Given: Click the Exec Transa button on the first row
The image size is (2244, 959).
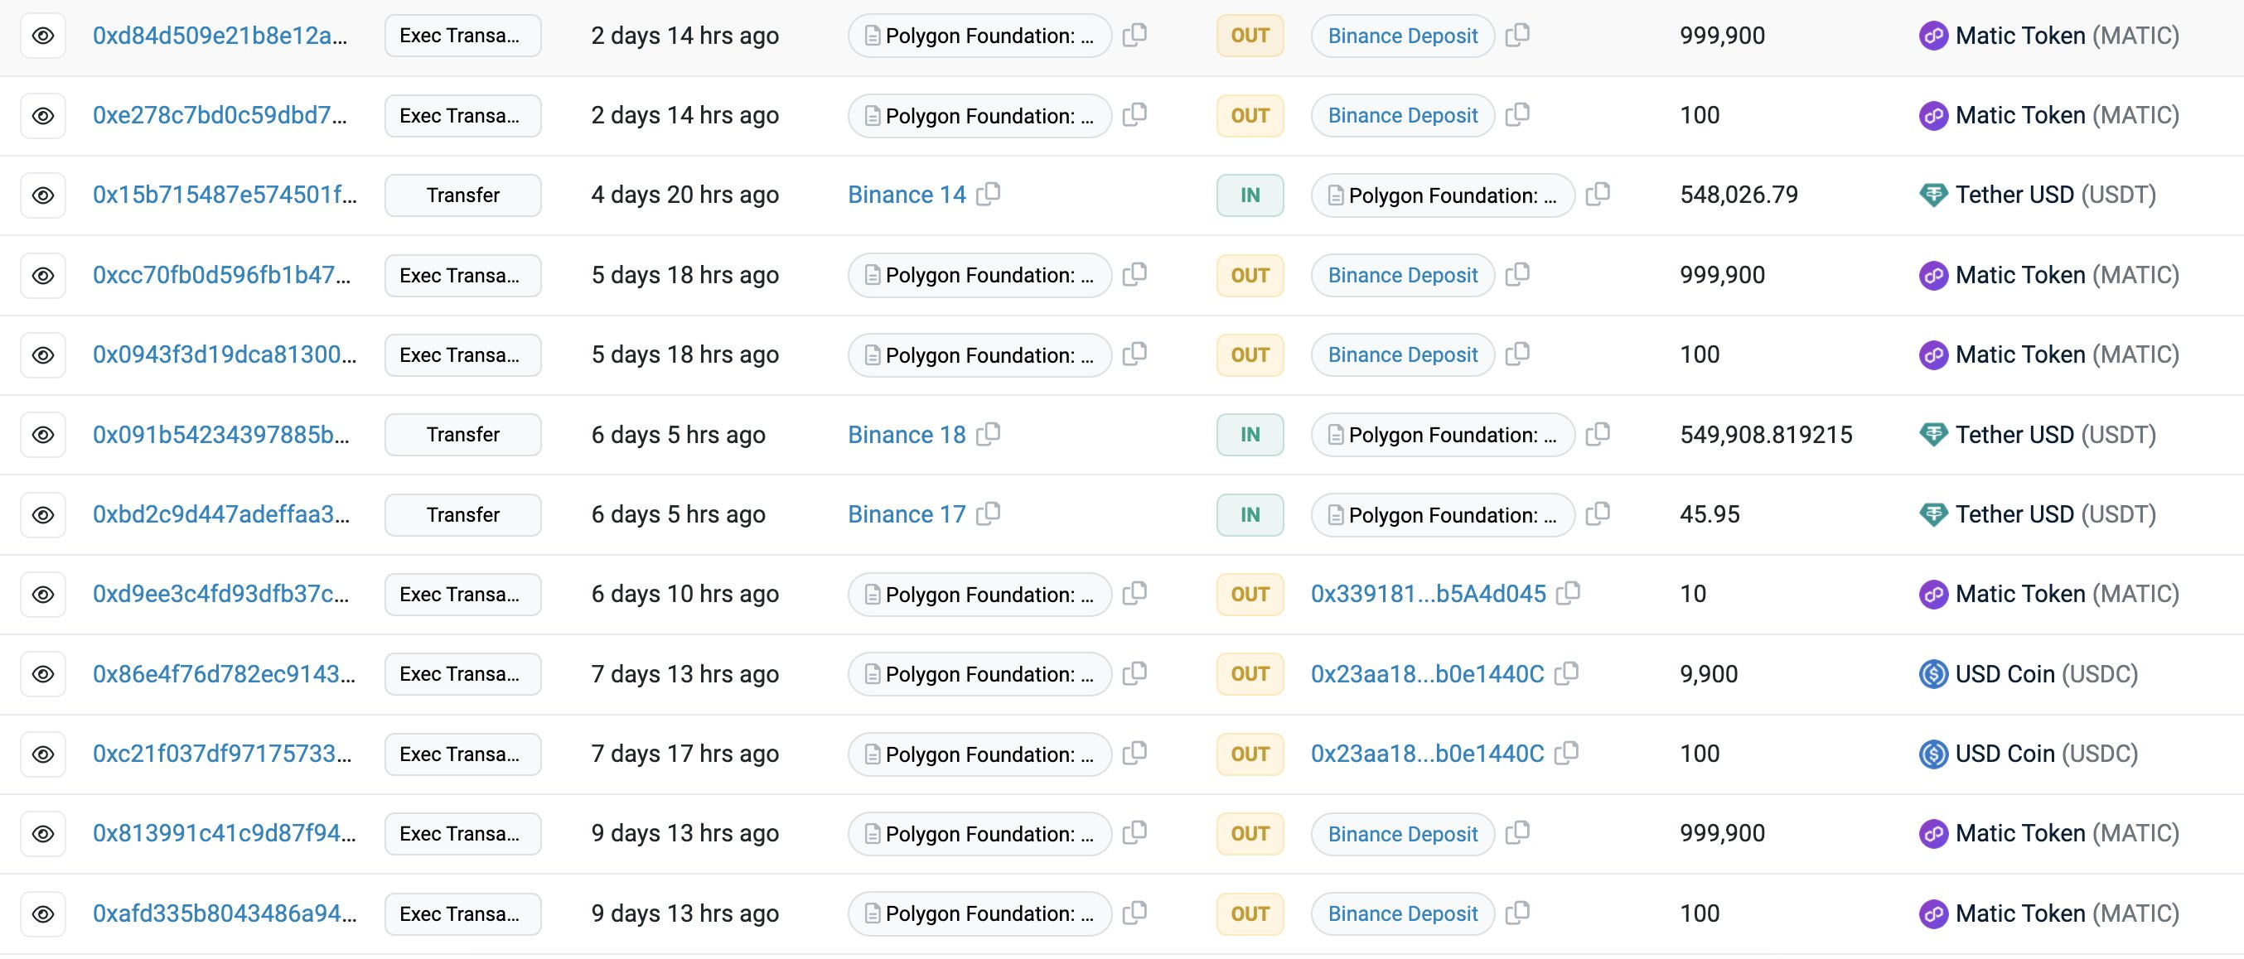Looking at the screenshot, I should tap(462, 36).
